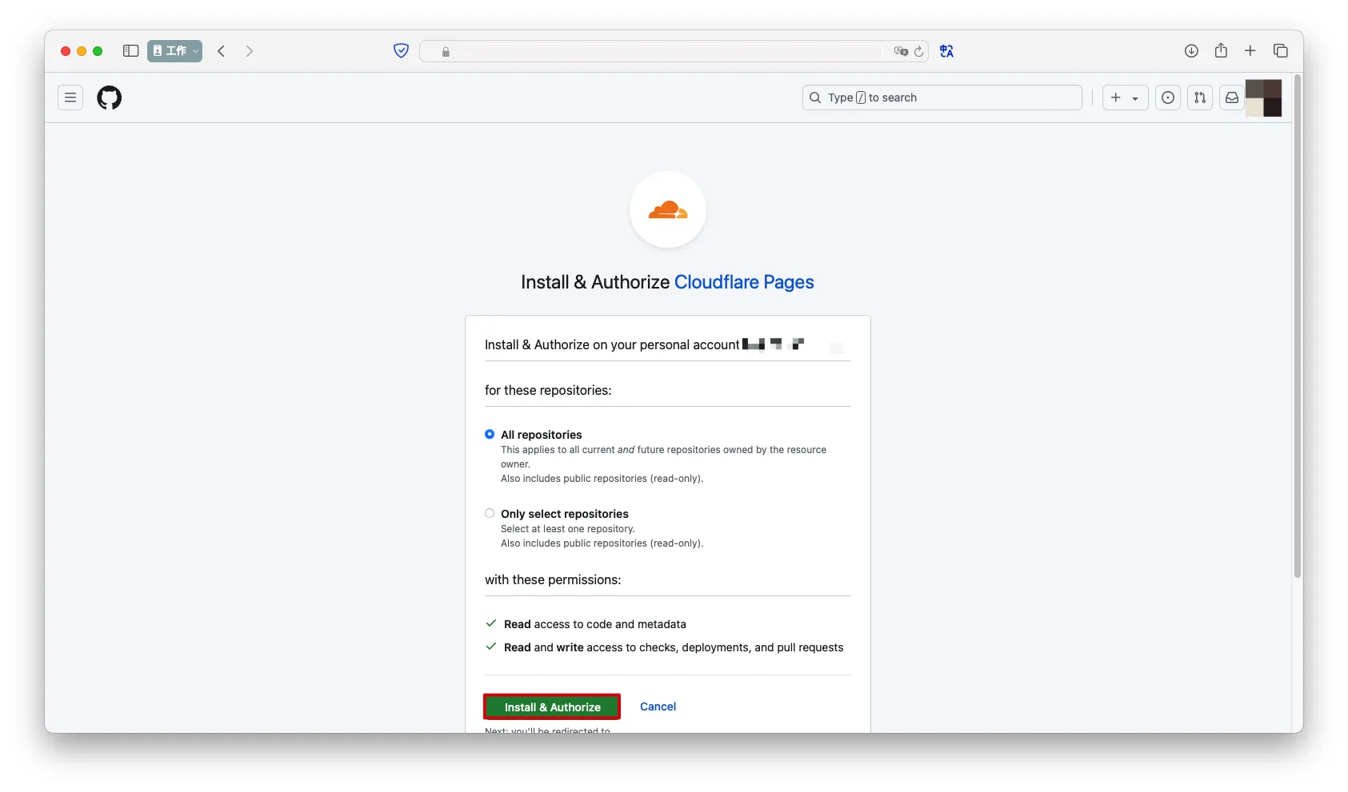Click the Cloudflare logo
The image size is (1348, 792).
668,210
